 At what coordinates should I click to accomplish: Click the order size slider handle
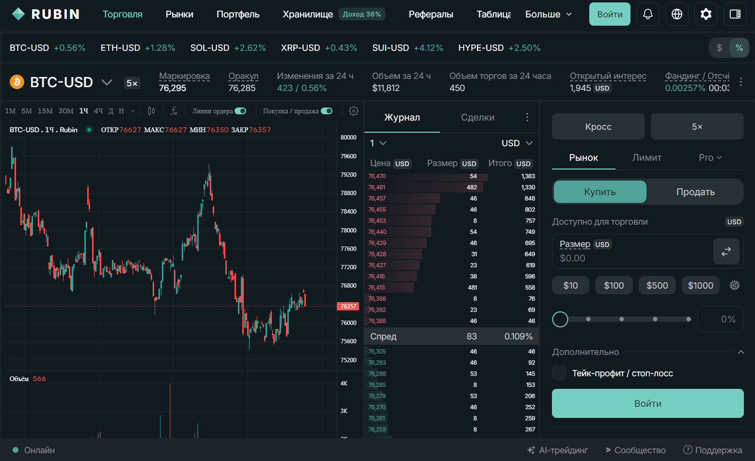560,319
